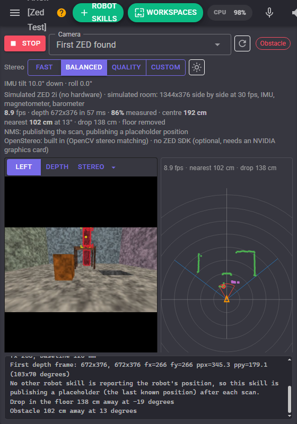Select the 'Obstacle 102 cm away' log line
This screenshot has width=297, height=424.
click(x=73, y=411)
